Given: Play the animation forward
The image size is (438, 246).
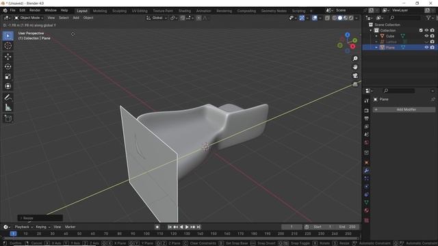Looking at the screenshot, I should click(187, 227).
